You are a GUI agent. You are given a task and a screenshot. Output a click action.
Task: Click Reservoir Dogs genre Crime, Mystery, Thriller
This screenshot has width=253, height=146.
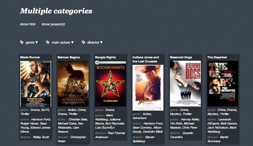pos(181,112)
